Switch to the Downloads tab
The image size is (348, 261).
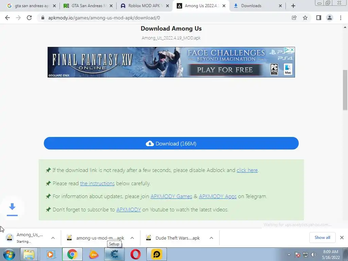[258, 6]
